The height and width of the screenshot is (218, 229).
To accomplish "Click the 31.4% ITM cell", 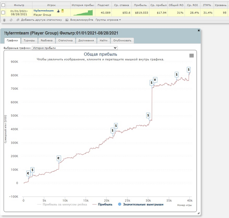I will [x=208, y=13].
